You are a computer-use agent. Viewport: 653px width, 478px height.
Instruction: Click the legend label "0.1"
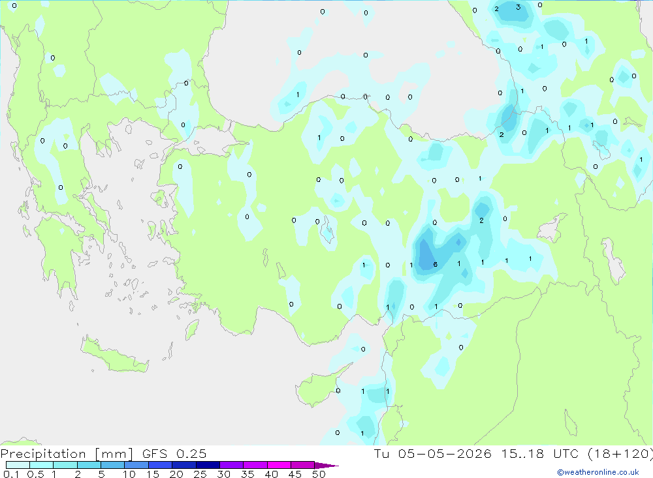(x=11, y=474)
